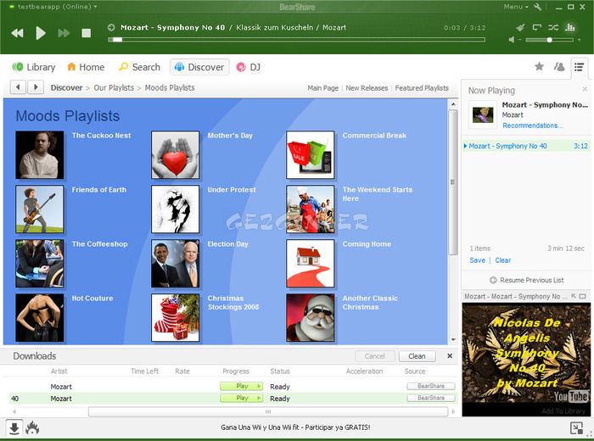Open the Main Page link
Image resolution: width=594 pixels, height=441 pixels.
pyautogui.click(x=322, y=88)
